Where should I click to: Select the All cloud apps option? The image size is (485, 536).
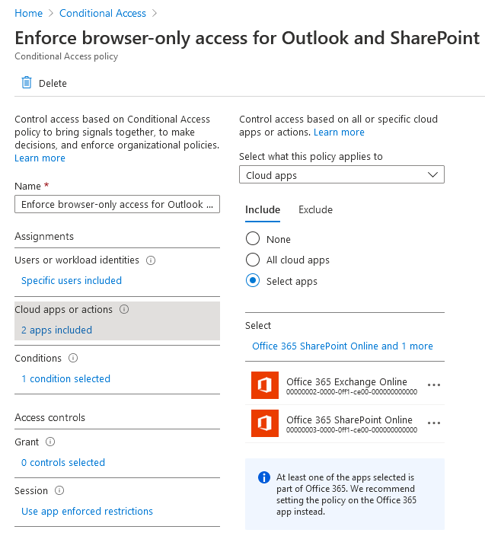(x=253, y=260)
